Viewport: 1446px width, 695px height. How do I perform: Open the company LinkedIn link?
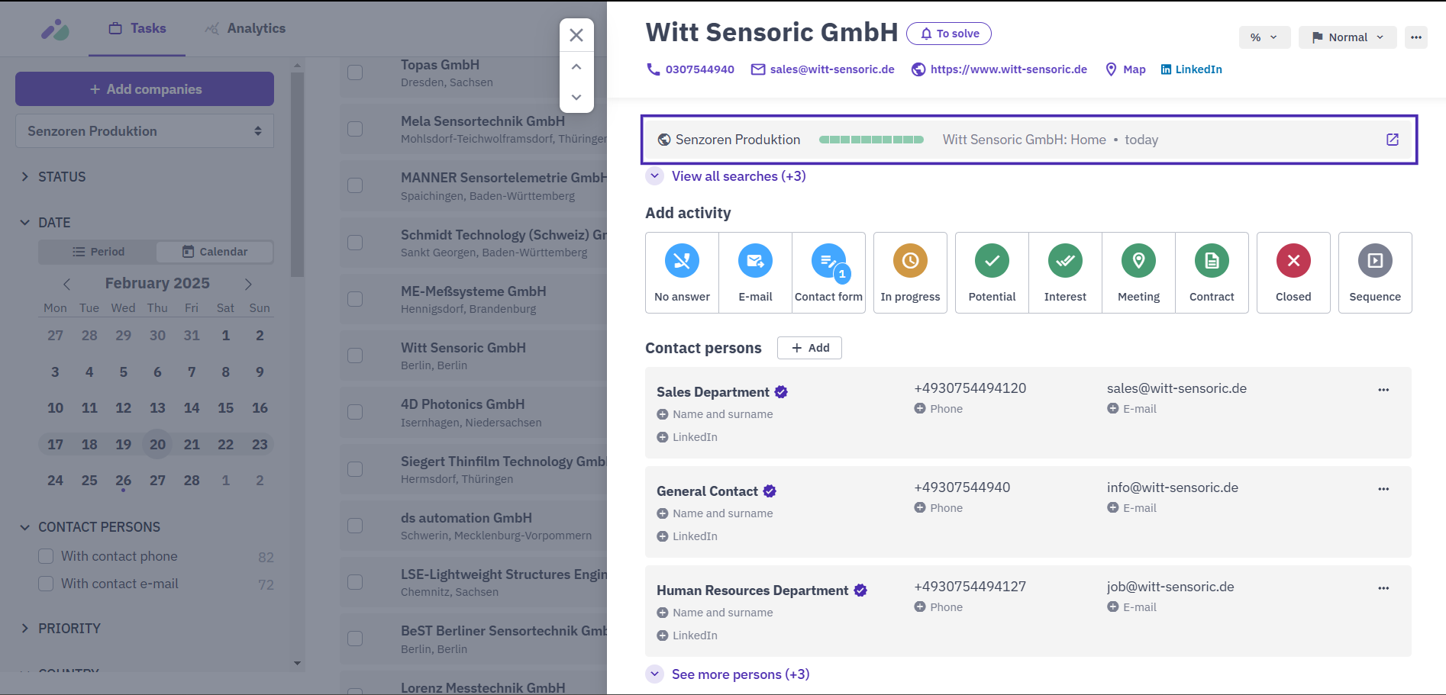click(x=1191, y=69)
